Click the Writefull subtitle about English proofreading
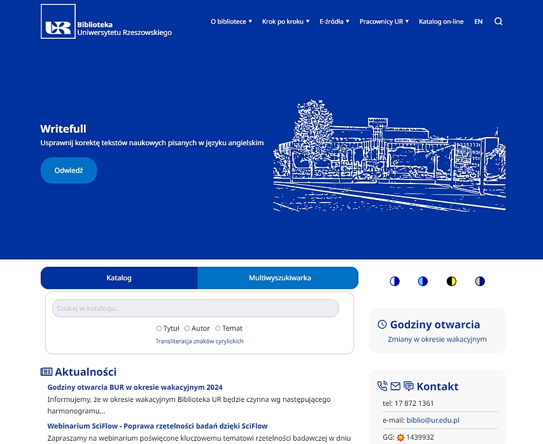The image size is (543, 444). pos(152,143)
